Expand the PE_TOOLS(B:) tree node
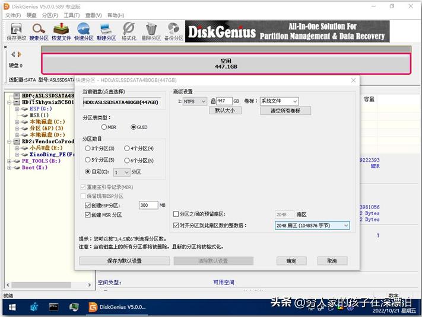The image size is (422, 317). (9, 161)
